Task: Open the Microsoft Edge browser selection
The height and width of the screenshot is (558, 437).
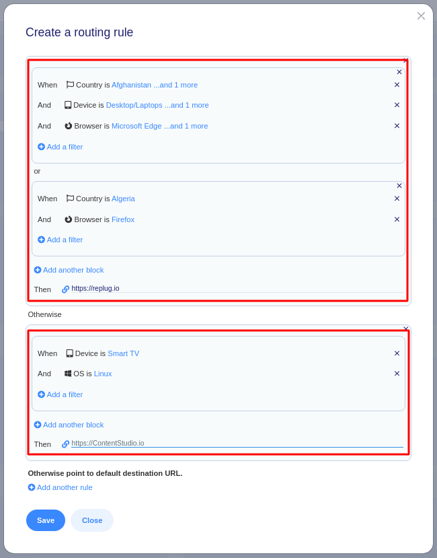Action: click(x=159, y=126)
